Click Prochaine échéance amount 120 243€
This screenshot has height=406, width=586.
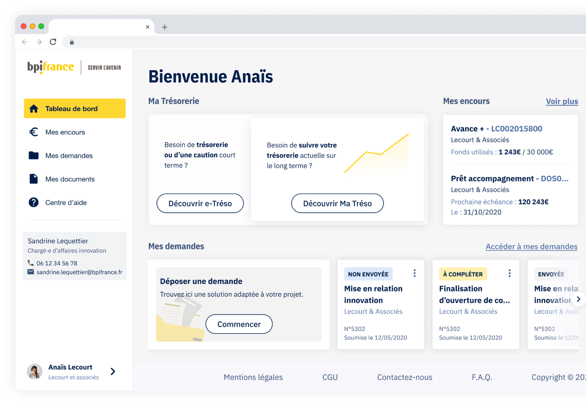tap(533, 202)
